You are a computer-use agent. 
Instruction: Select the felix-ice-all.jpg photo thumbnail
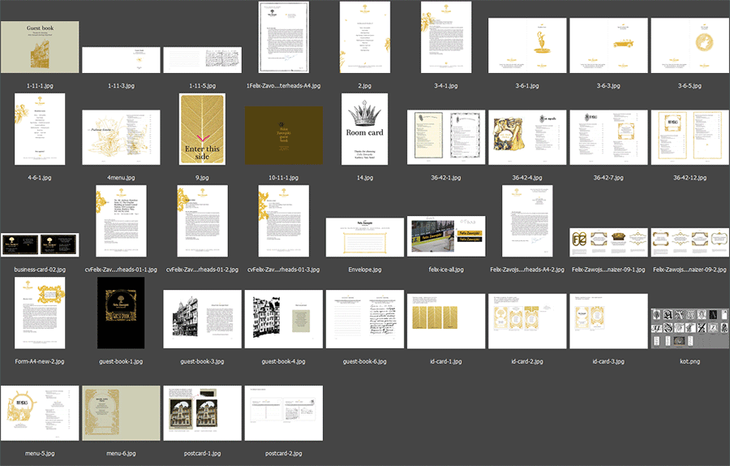coord(445,235)
